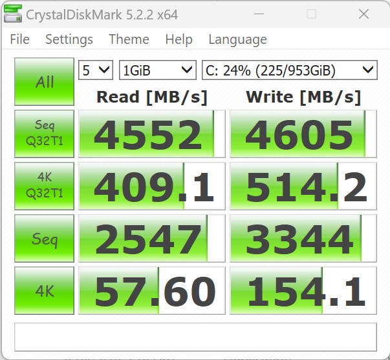Open the Settings menu
Viewport: 390px width, 360px height.
[69, 39]
